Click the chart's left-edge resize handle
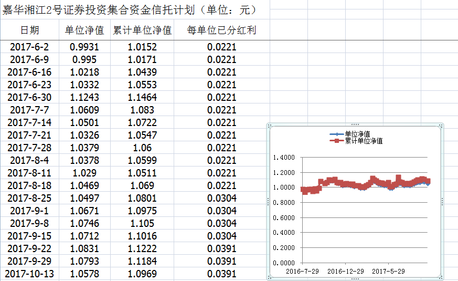The image size is (458, 281). coord(268,201)
